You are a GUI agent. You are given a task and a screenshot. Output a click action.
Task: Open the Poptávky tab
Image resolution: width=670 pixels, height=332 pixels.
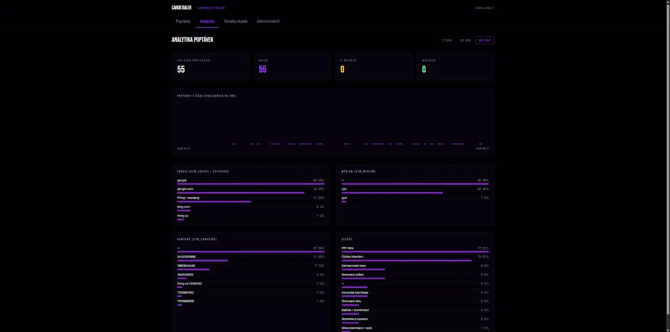pyautogui.click(x=183, y=21)
